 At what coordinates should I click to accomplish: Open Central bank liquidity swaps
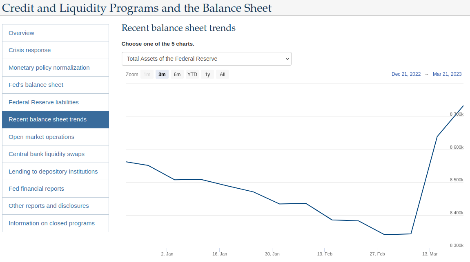pyautogui.click(x=56, y=154)
